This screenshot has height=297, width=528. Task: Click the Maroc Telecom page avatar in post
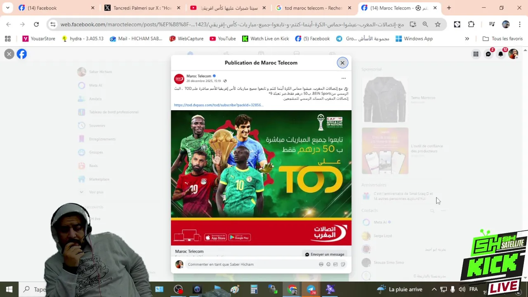pos(179,79)
